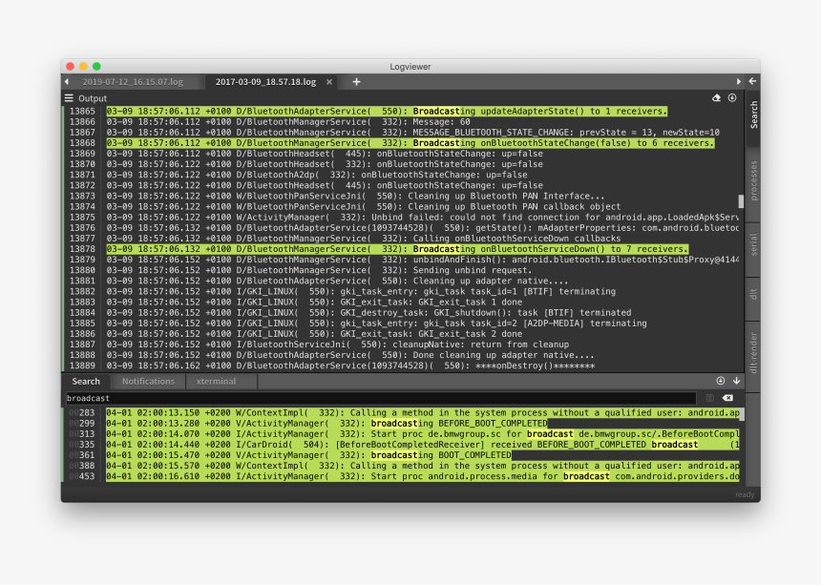Open the Search sidebar tab
The image size is (821, 585).
click(753, 115)
